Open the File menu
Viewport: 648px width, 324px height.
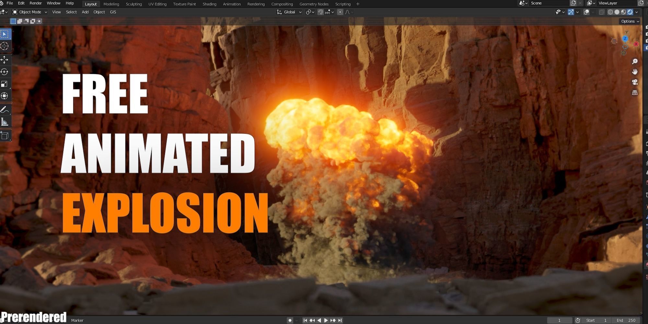(x=10, y=3)
